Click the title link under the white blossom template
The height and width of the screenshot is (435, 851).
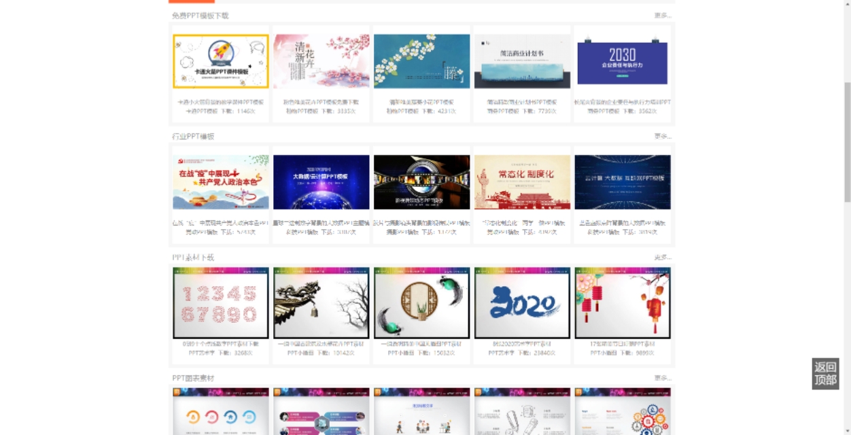[421, 102]
